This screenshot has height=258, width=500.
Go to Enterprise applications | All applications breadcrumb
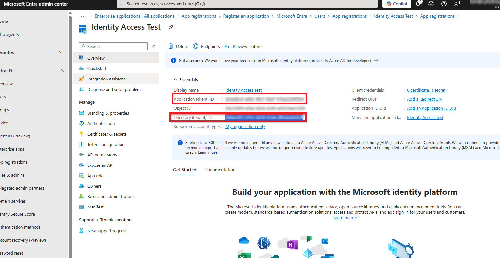coord(135,16)
